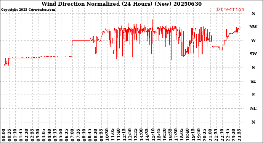Select the 'W' y-axis label
Viewport: 263px width, 143px height.
point(253,40)
